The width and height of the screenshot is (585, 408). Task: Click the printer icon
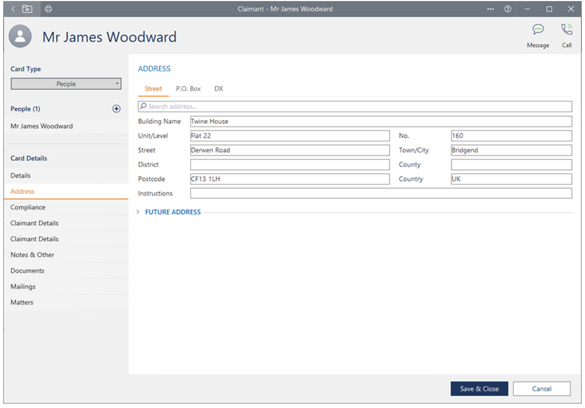[x=48, y=9]
